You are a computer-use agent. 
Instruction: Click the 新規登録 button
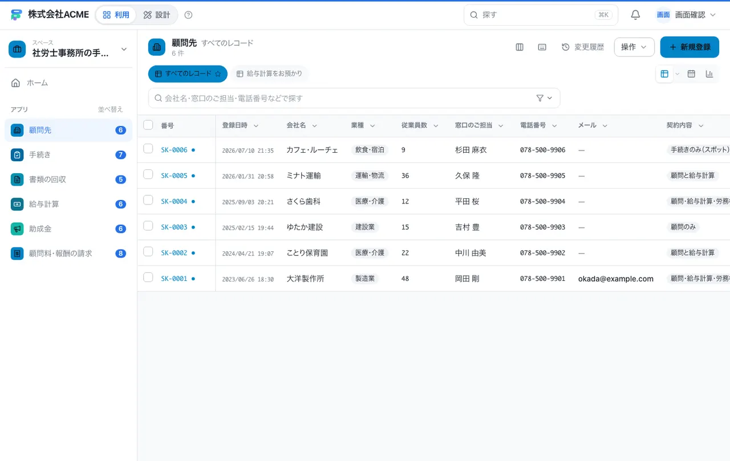click(x=690, y=47)
